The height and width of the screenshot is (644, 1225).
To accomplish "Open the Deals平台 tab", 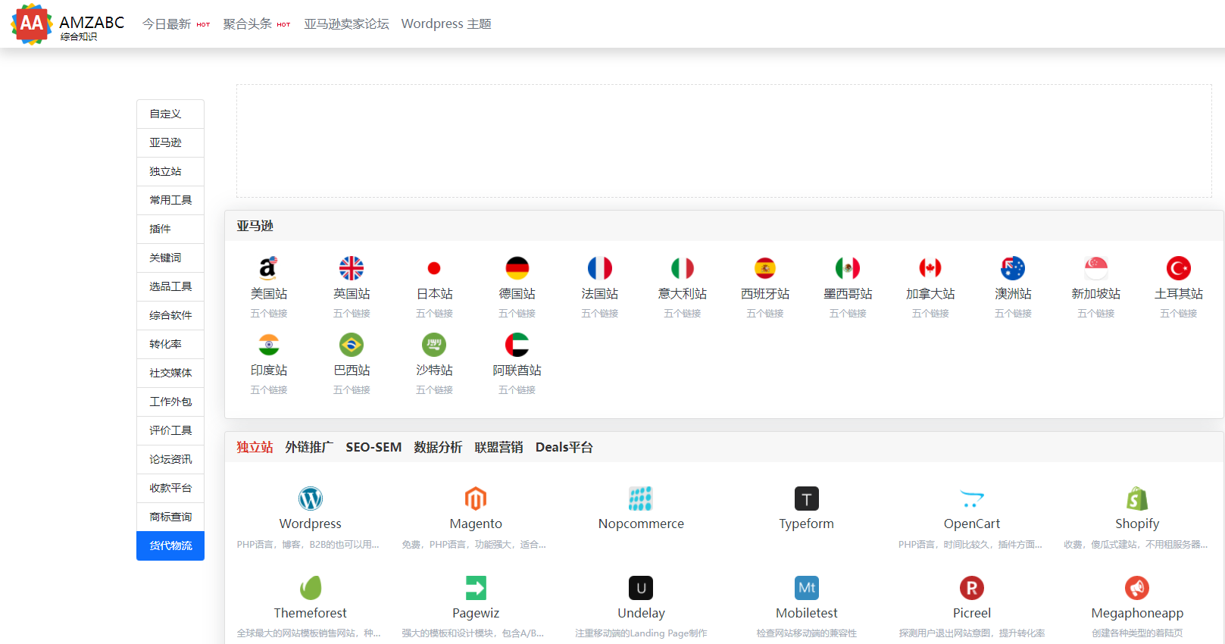I will (x=564, y=448).
